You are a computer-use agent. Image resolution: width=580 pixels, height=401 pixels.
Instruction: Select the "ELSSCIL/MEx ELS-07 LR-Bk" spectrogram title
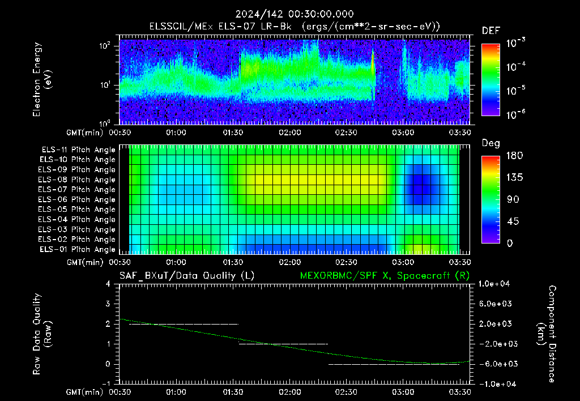[220, 27]
